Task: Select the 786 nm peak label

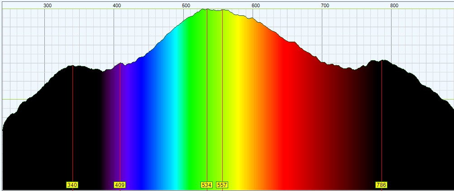Action: coord(381,185)
